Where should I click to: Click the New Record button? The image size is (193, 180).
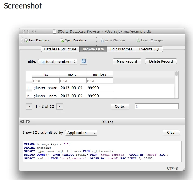tap(127, 61)
